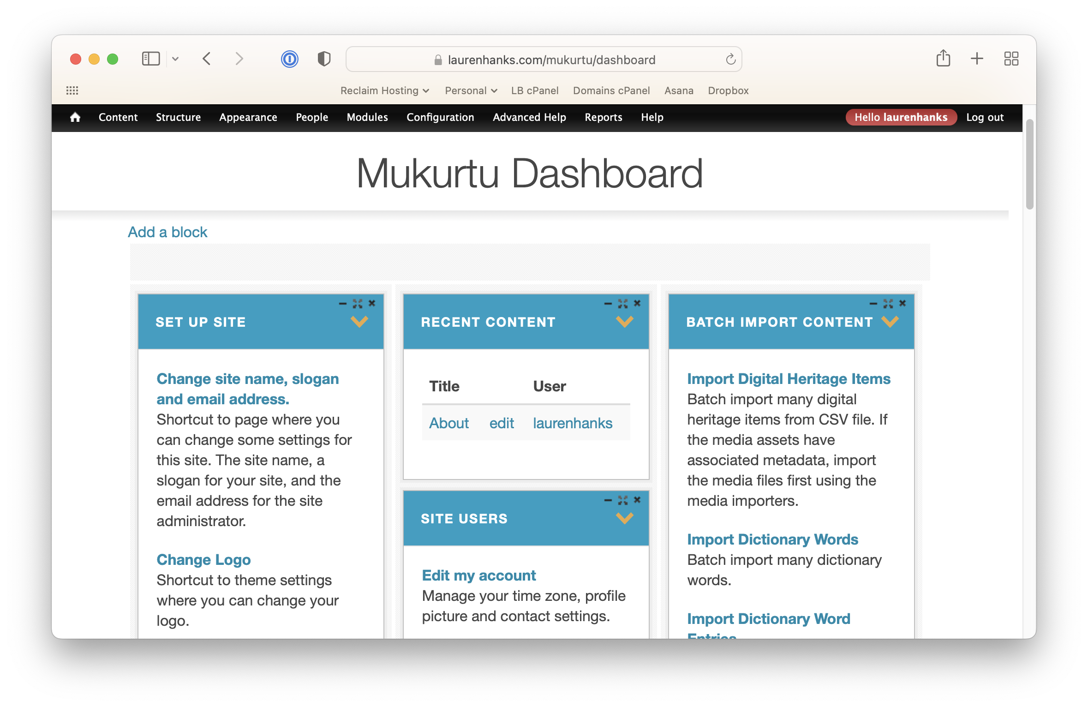The width and height of the screenshot is (1088, 707).
Task: Open the Modules admin menu
Action: point(367,117)
